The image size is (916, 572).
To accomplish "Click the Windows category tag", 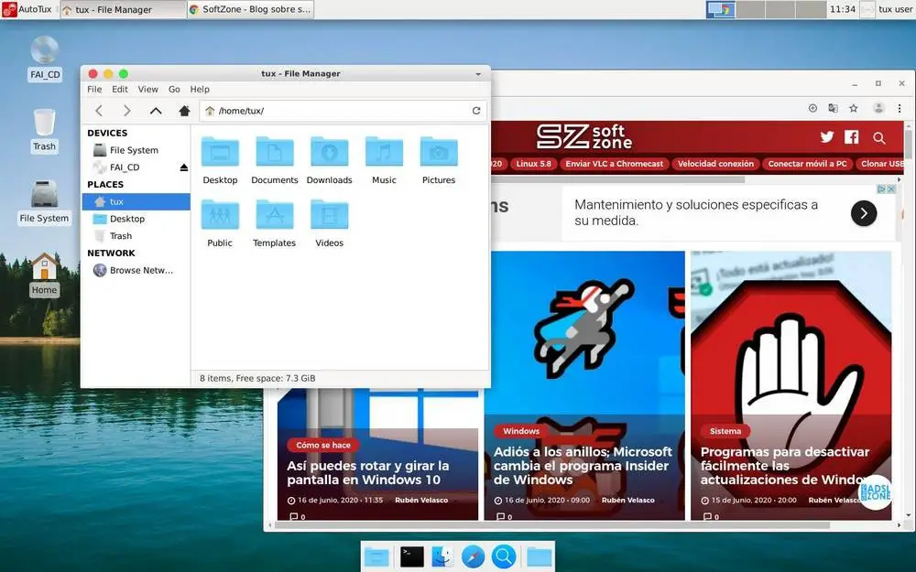I will click(521, 431).
